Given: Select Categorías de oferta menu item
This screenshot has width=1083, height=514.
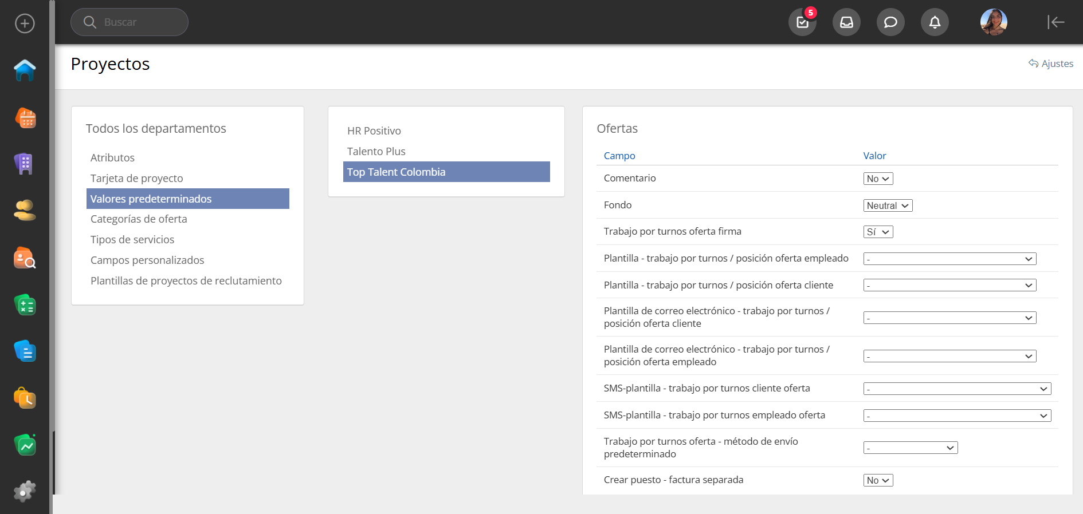Looking at the screenshot, I should pos(139,219).
